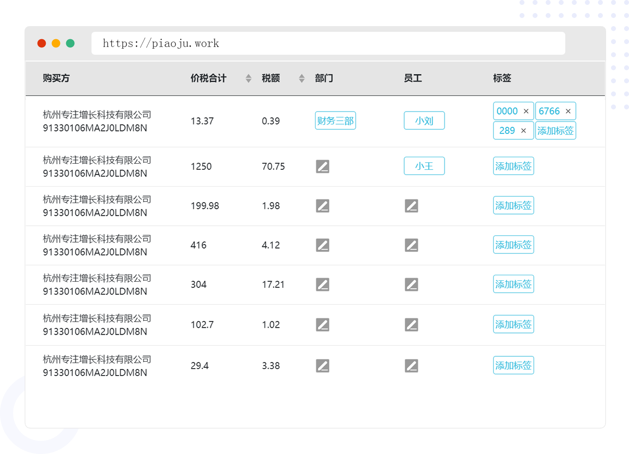Image resolution: width=629 pixels, height=454 pixels.
Task: Click employee edit icon in the 416 row
Action: tap(411, 245)
